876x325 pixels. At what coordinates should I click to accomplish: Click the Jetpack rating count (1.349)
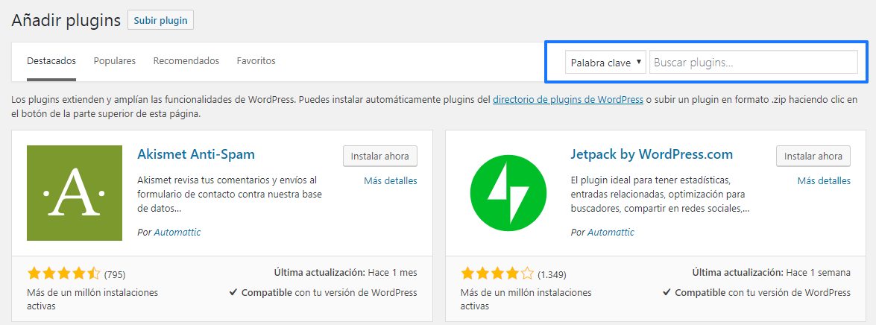click(552, 275)
